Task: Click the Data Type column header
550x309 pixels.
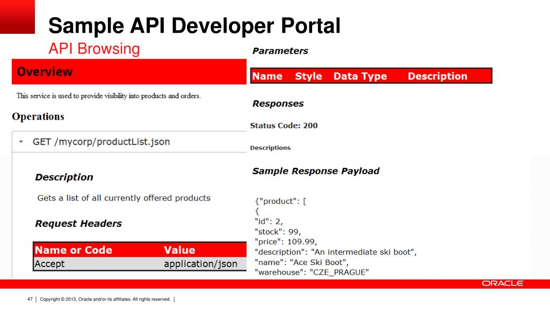Action: (x=360, y=76)
